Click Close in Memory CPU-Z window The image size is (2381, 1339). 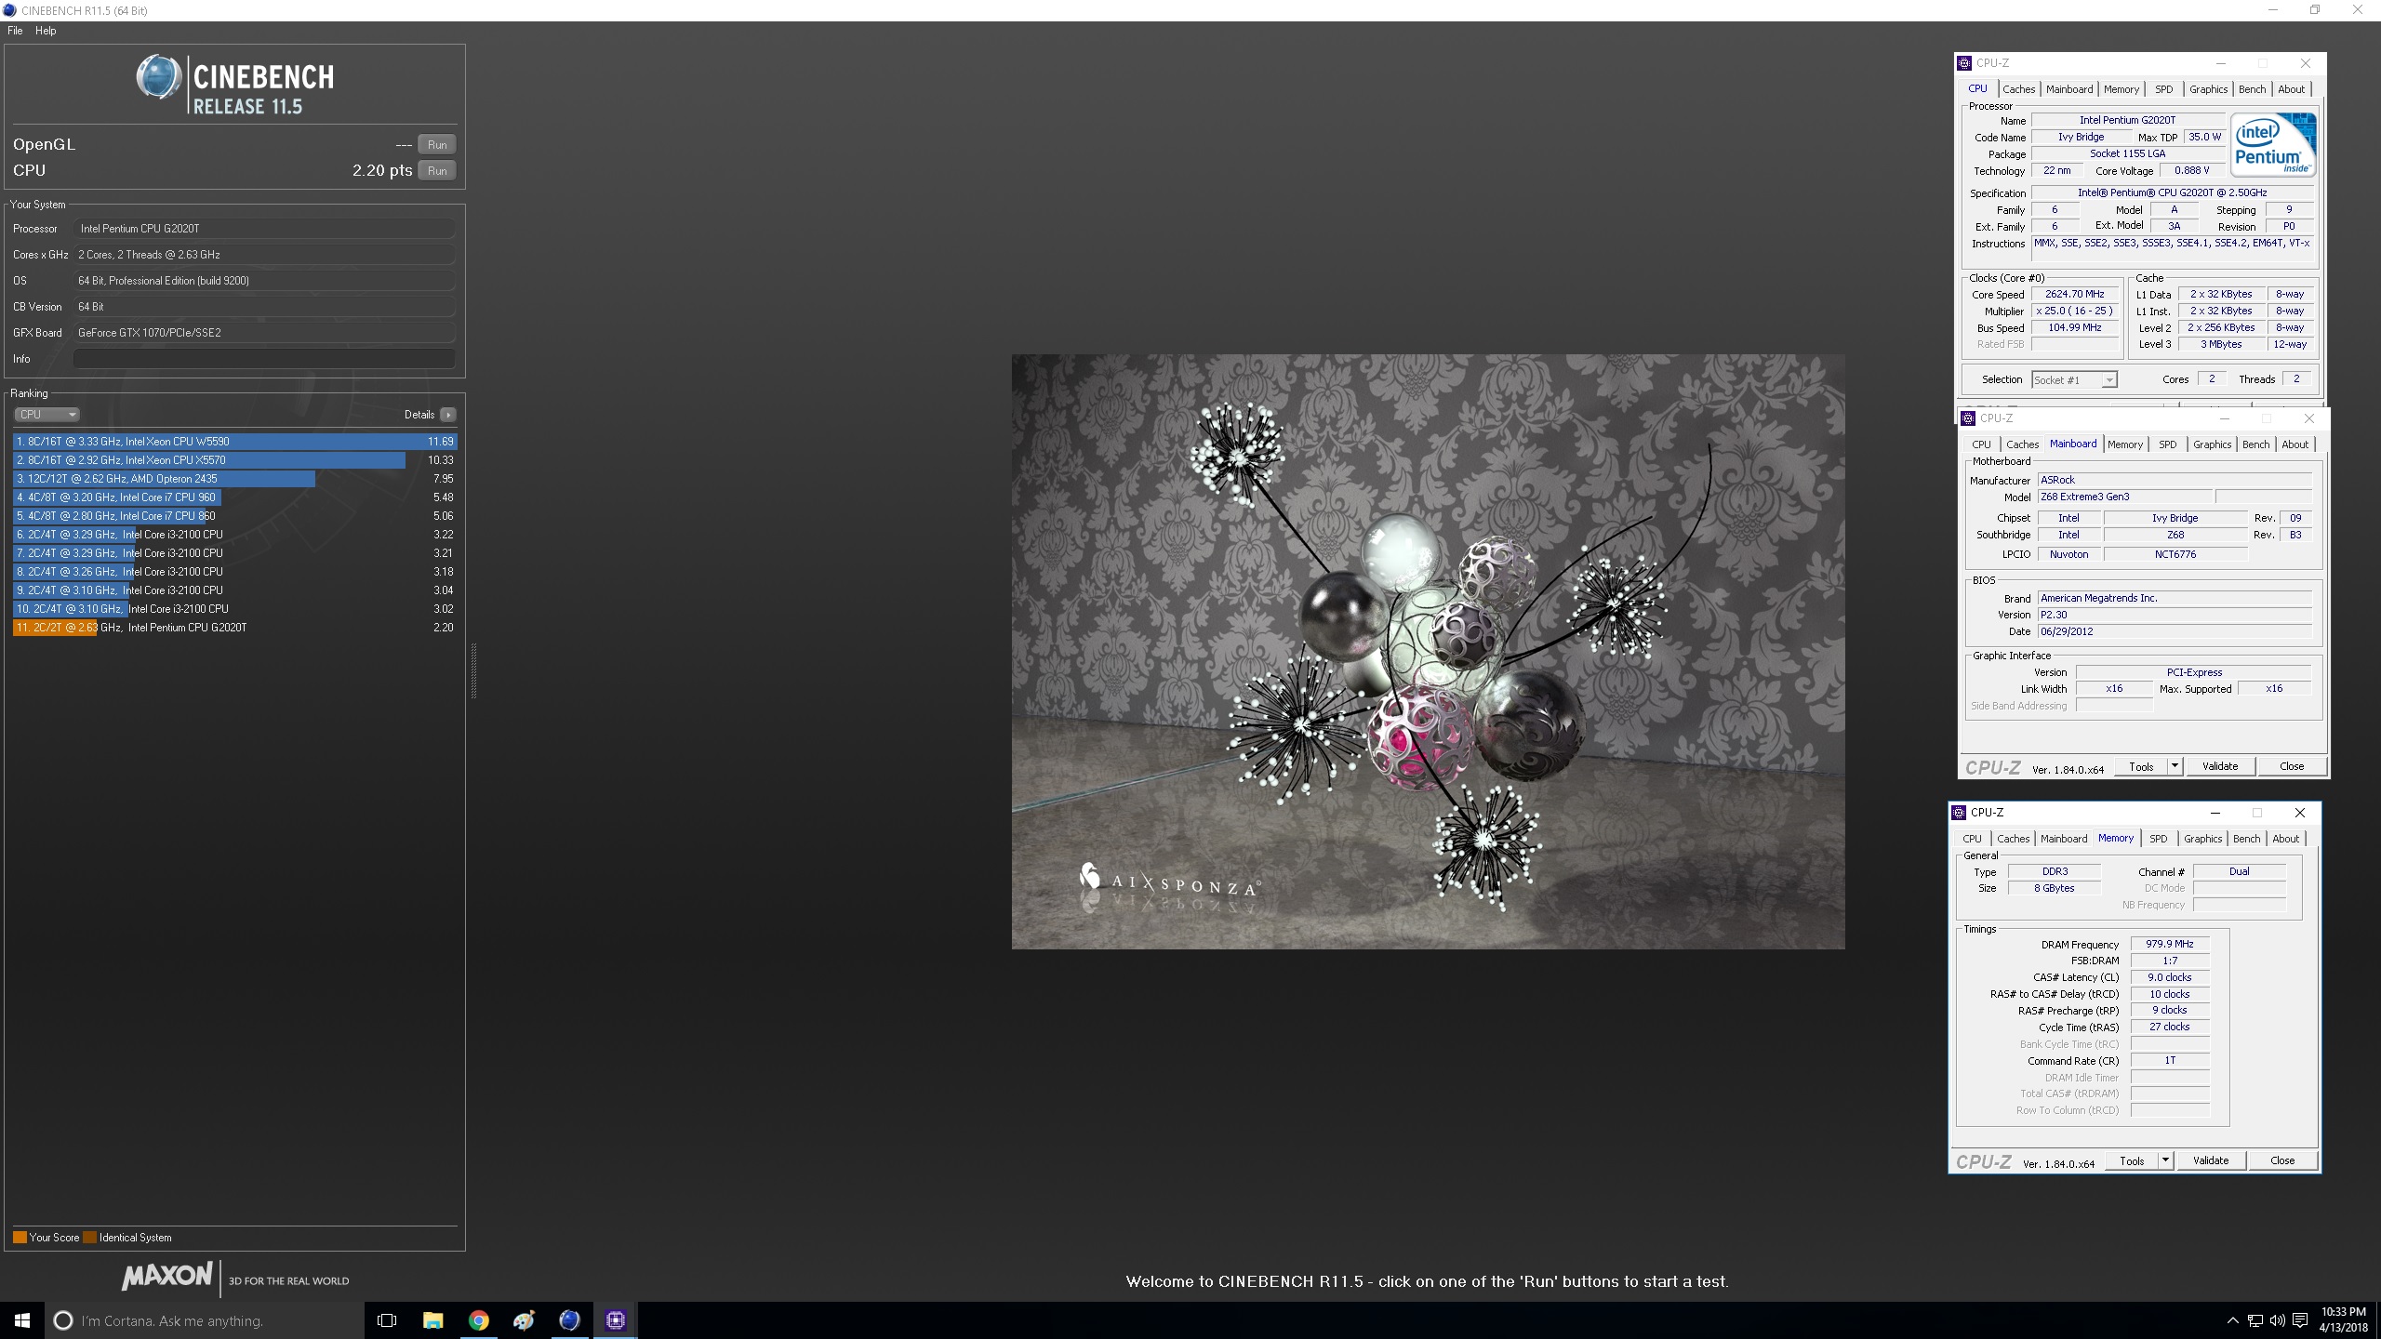[x=2282, y=1161]
